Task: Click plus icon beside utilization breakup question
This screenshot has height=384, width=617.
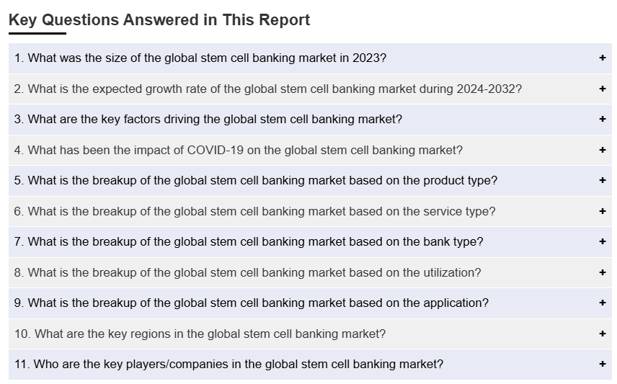Action: tap(603, 272)
